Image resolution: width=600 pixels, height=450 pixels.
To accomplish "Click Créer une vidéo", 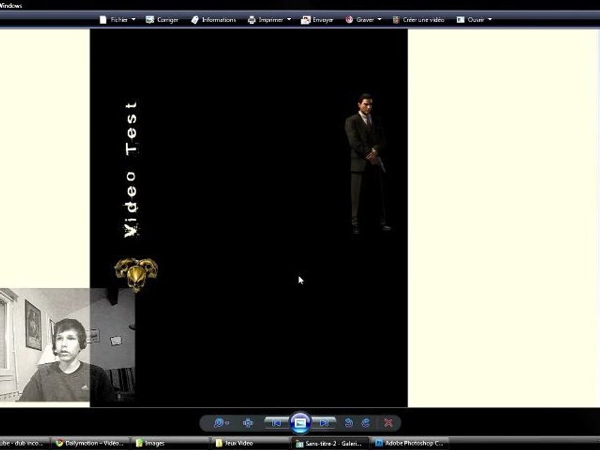I will 419,19.
